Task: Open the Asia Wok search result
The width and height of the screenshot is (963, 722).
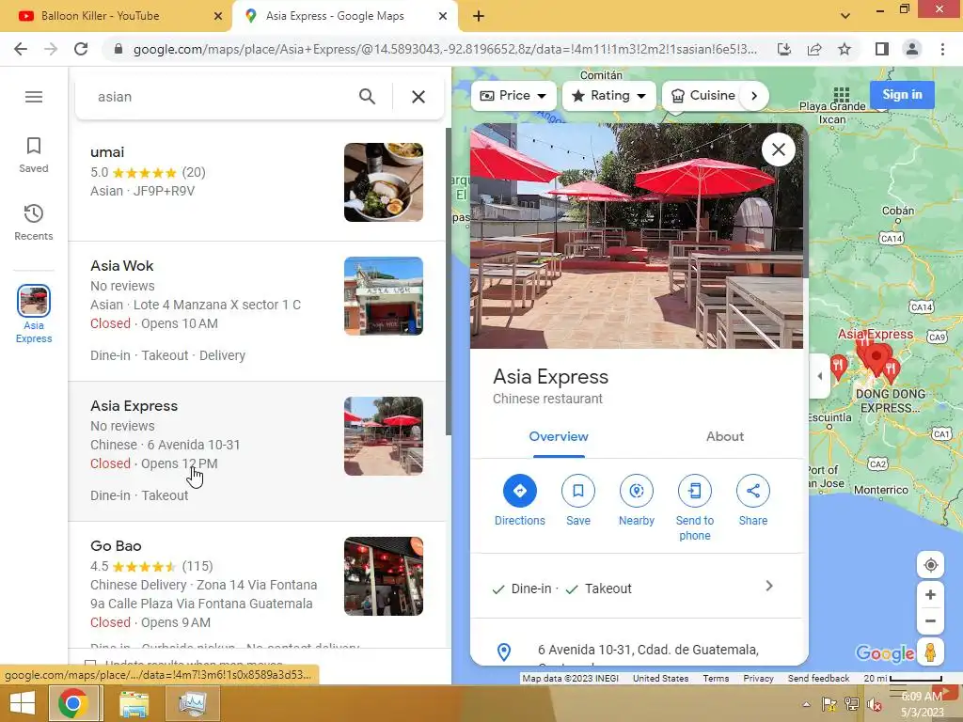Action: pos(257,310)
